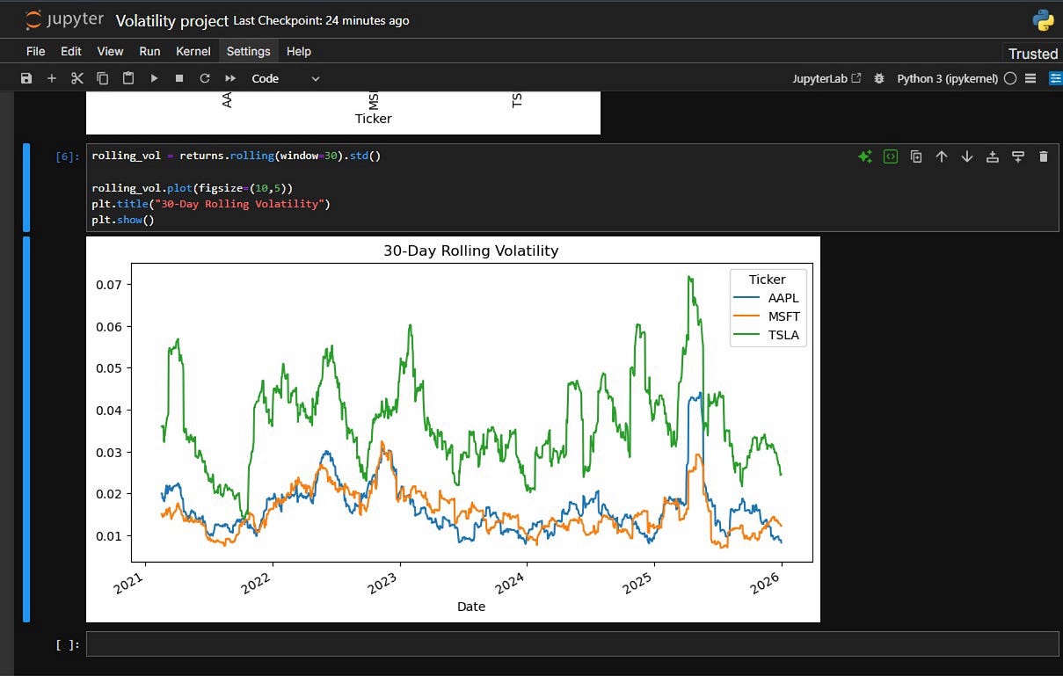Click the Python logo at top right

[1043, 20]
